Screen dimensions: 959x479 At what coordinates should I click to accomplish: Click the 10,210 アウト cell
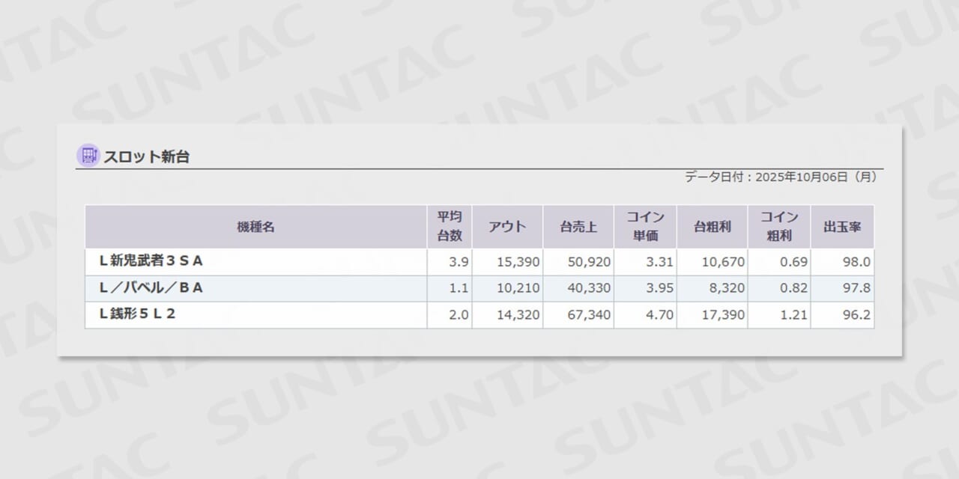(x=518, y=288)
